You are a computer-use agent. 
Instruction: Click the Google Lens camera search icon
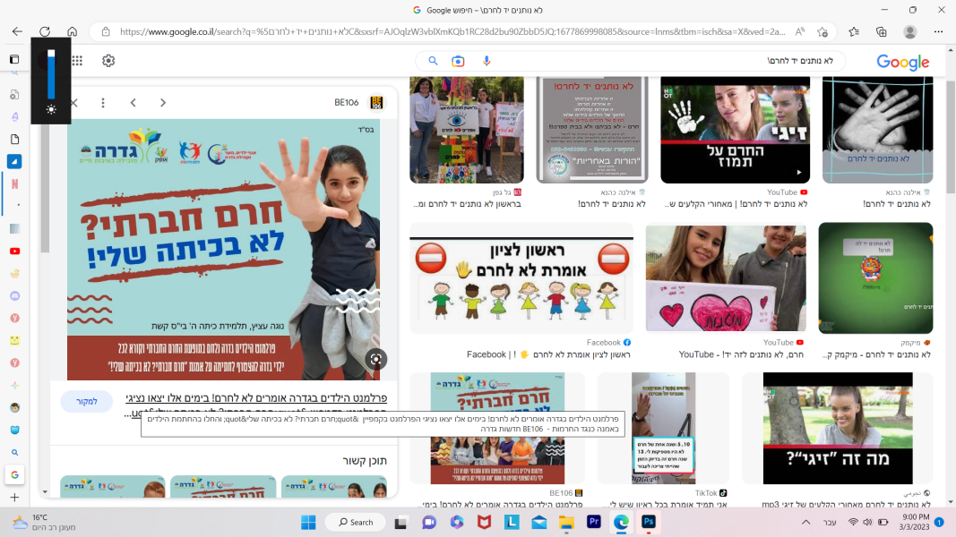(x=458, y=61)
